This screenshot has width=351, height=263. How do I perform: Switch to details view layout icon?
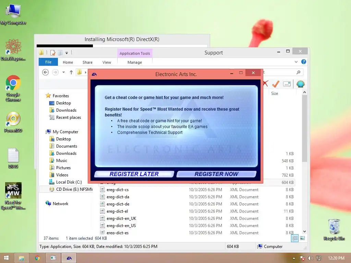[295, 238]
